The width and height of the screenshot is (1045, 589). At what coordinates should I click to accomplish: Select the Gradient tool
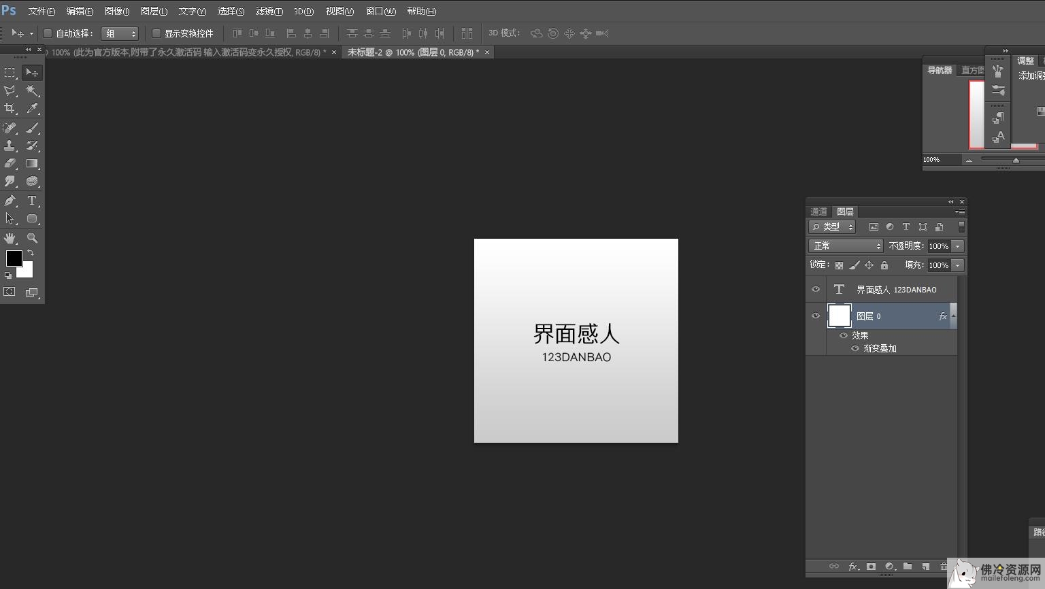pos(32,164)
